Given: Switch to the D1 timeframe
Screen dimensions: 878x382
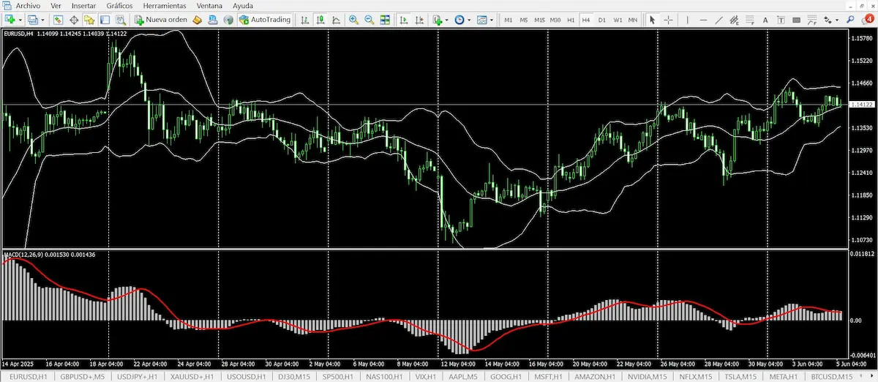Looking at the screenshot, I should point(602,20).
